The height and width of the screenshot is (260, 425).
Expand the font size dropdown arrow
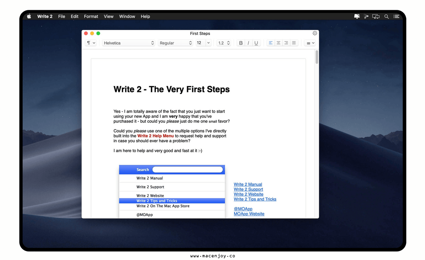click(x=208, y=43)
